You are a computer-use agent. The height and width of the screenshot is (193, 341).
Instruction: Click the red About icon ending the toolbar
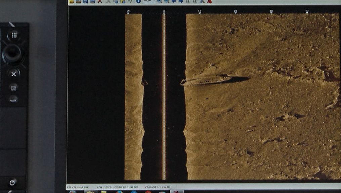[x=209, y=1]
